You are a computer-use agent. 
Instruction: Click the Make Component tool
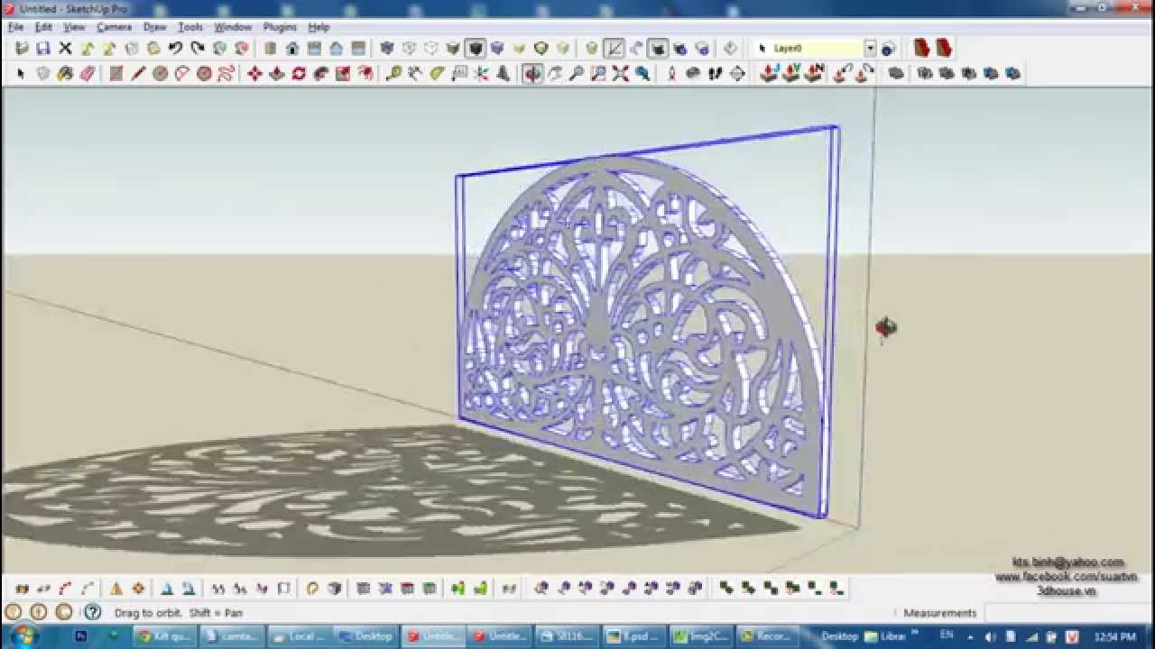pyautogui.click(x=43, y=74)
